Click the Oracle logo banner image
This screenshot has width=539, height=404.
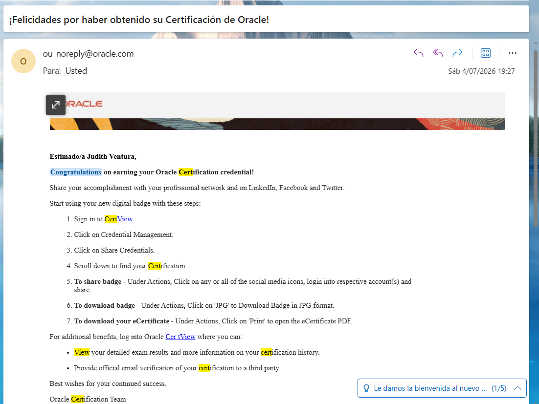coord(277,111)
